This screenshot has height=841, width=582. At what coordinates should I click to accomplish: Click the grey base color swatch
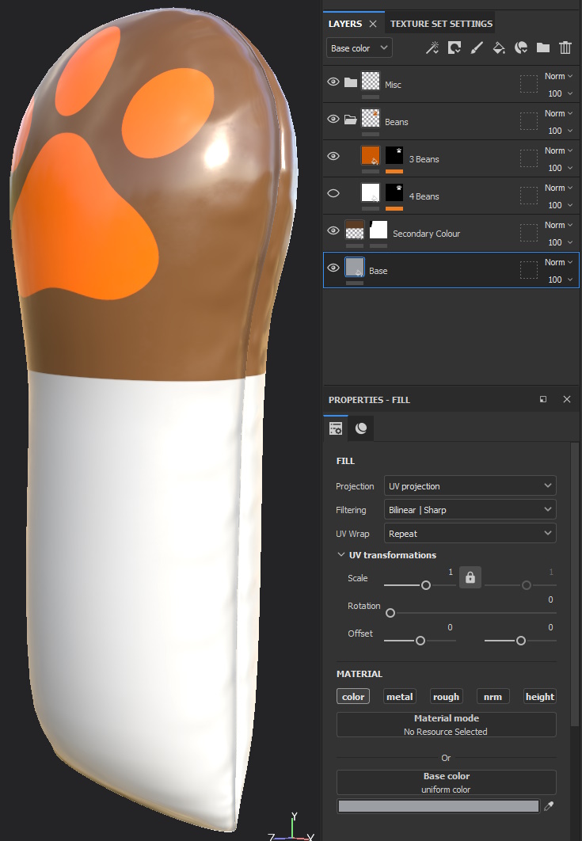[438, 806]
